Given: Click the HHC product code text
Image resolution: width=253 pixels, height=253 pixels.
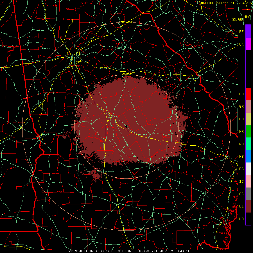Looking at the screenshot, I should [247, 17].
